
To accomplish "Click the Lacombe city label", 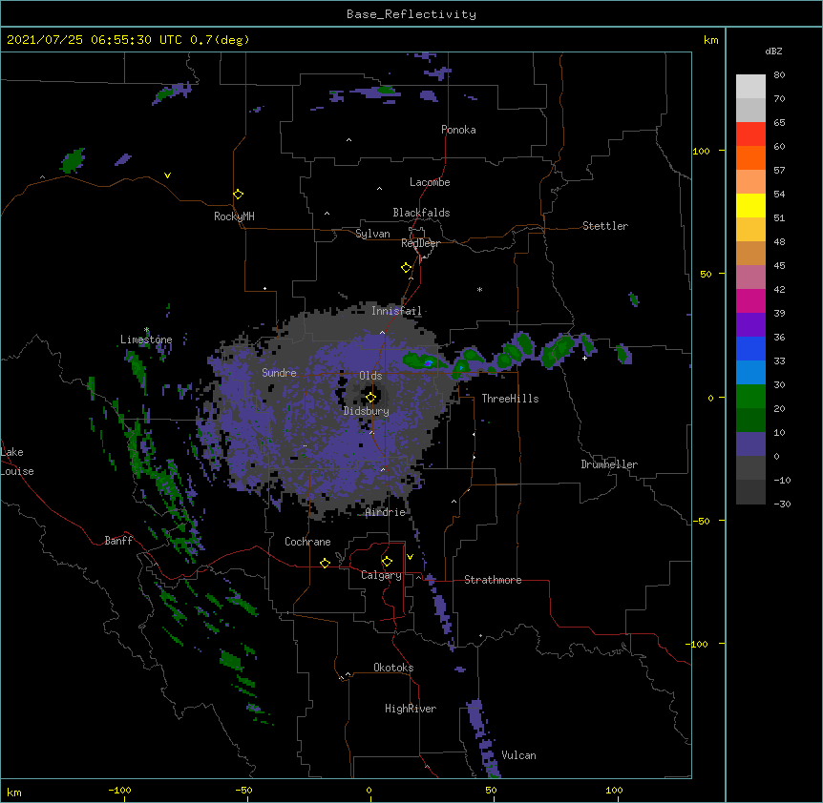I will (x=430, y=182).
